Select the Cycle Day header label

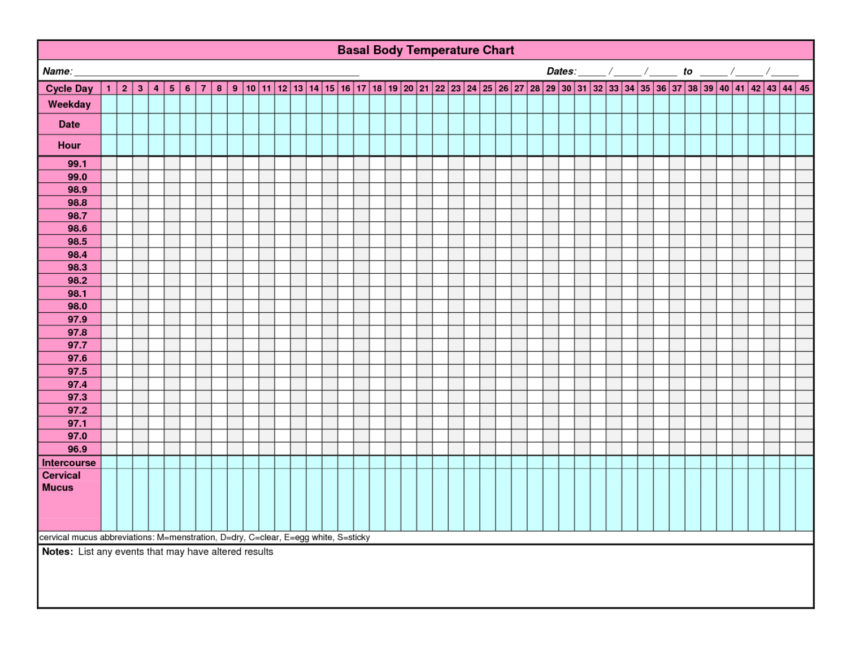coord(69,89)
